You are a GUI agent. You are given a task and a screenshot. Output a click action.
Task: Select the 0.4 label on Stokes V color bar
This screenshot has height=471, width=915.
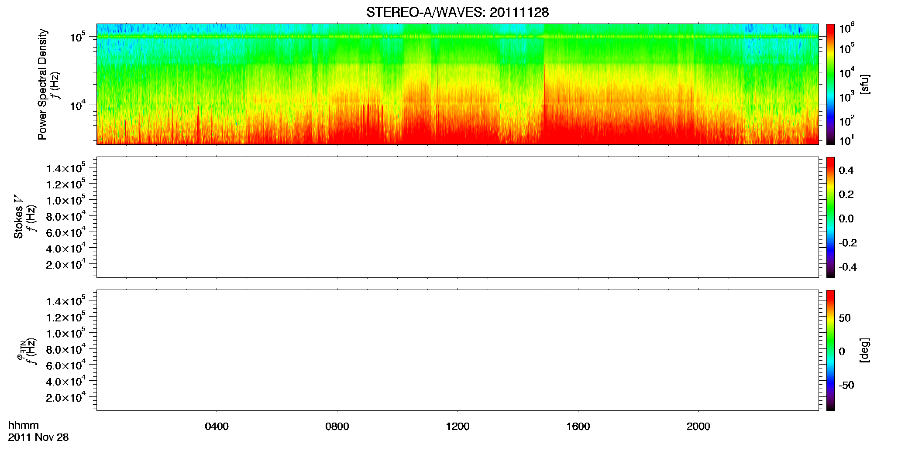846,171
